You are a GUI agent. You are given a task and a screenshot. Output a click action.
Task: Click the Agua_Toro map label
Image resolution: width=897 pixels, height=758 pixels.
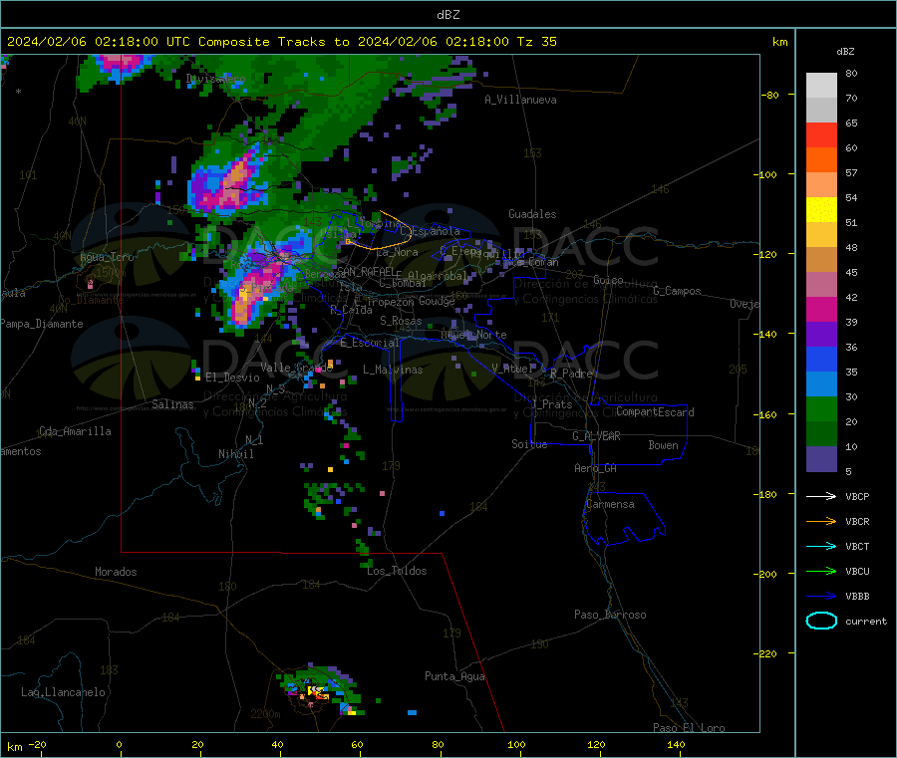point(107,257)
